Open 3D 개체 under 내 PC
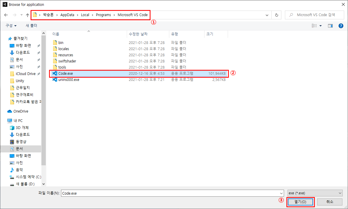Image resolution: width=348 pixels, height=209 pixels. pyautogui.click(x=22, y=128)
